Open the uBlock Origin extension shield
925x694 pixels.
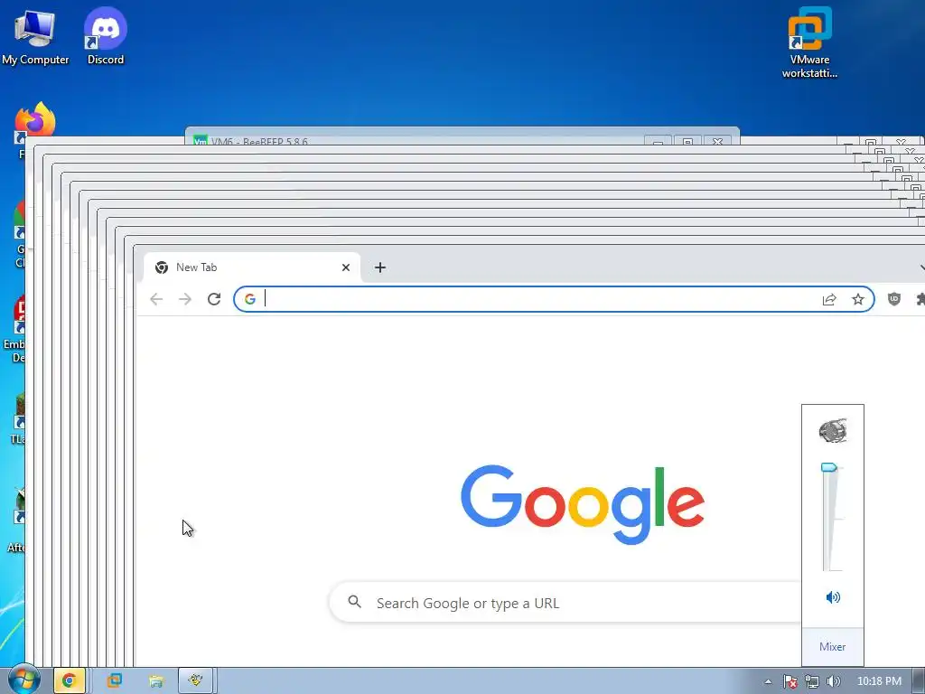click(x=894, y=299)
